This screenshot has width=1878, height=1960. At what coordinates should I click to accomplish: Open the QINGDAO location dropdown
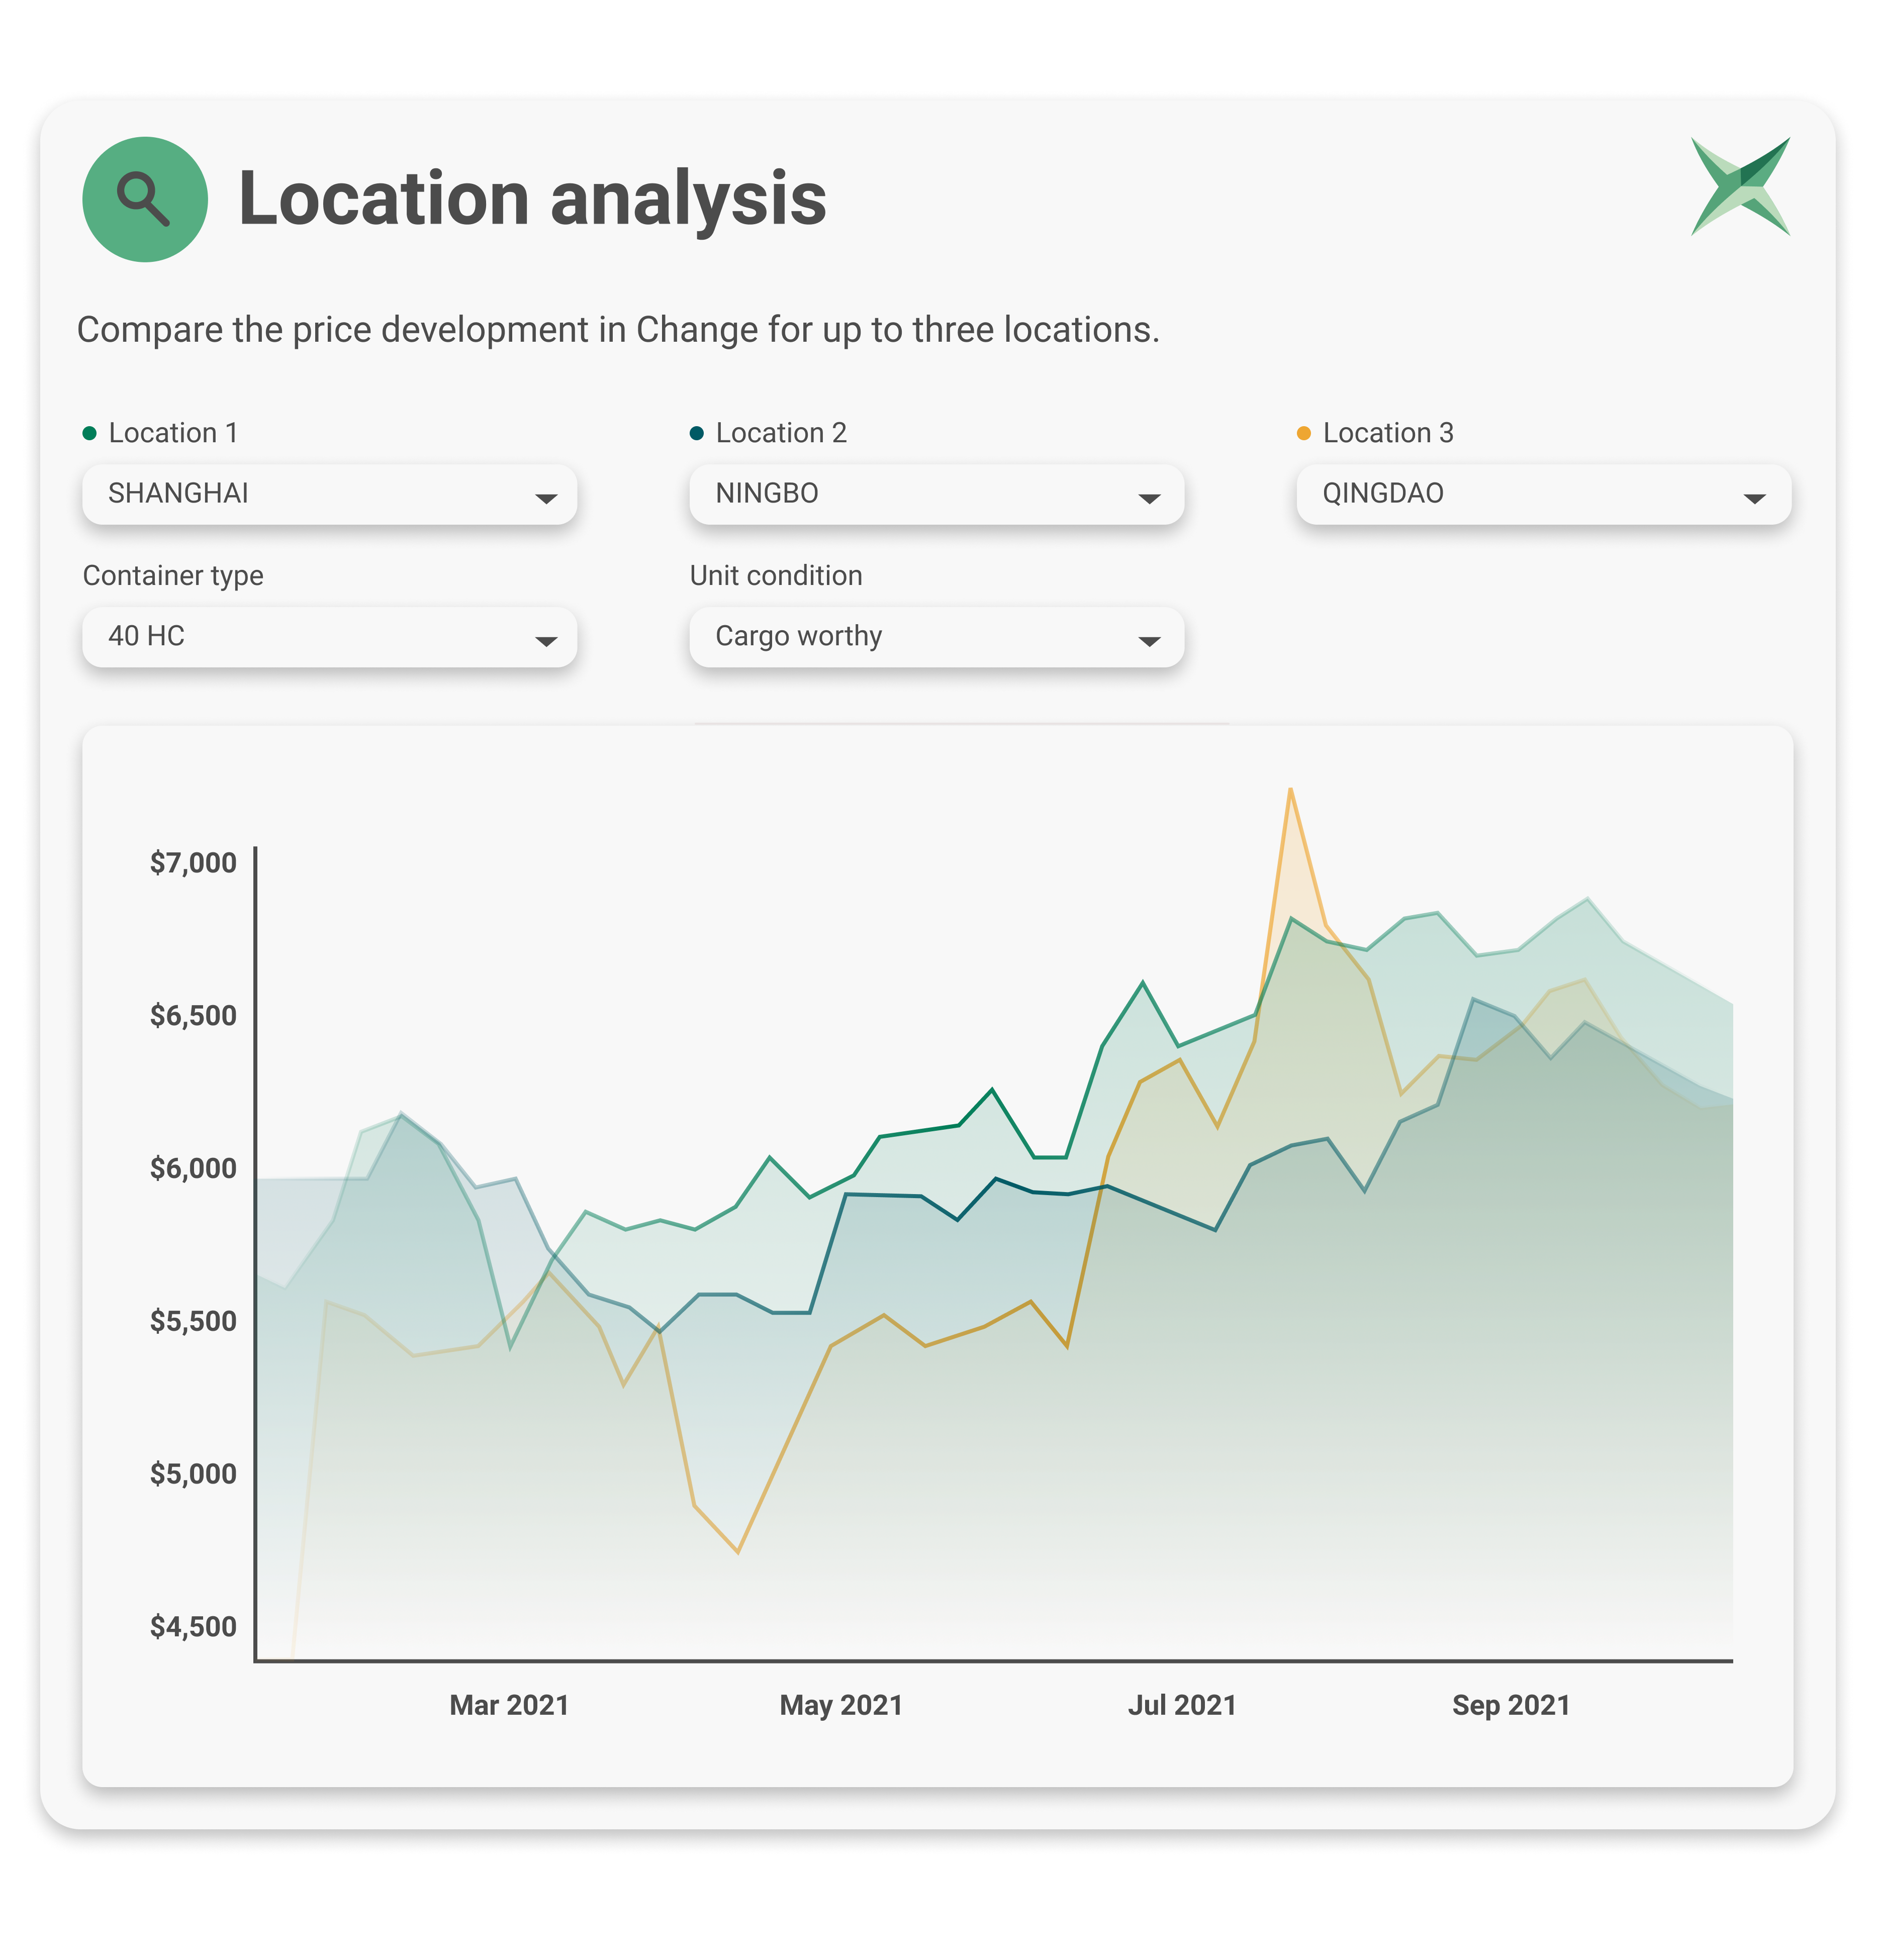click(1543, 494)
